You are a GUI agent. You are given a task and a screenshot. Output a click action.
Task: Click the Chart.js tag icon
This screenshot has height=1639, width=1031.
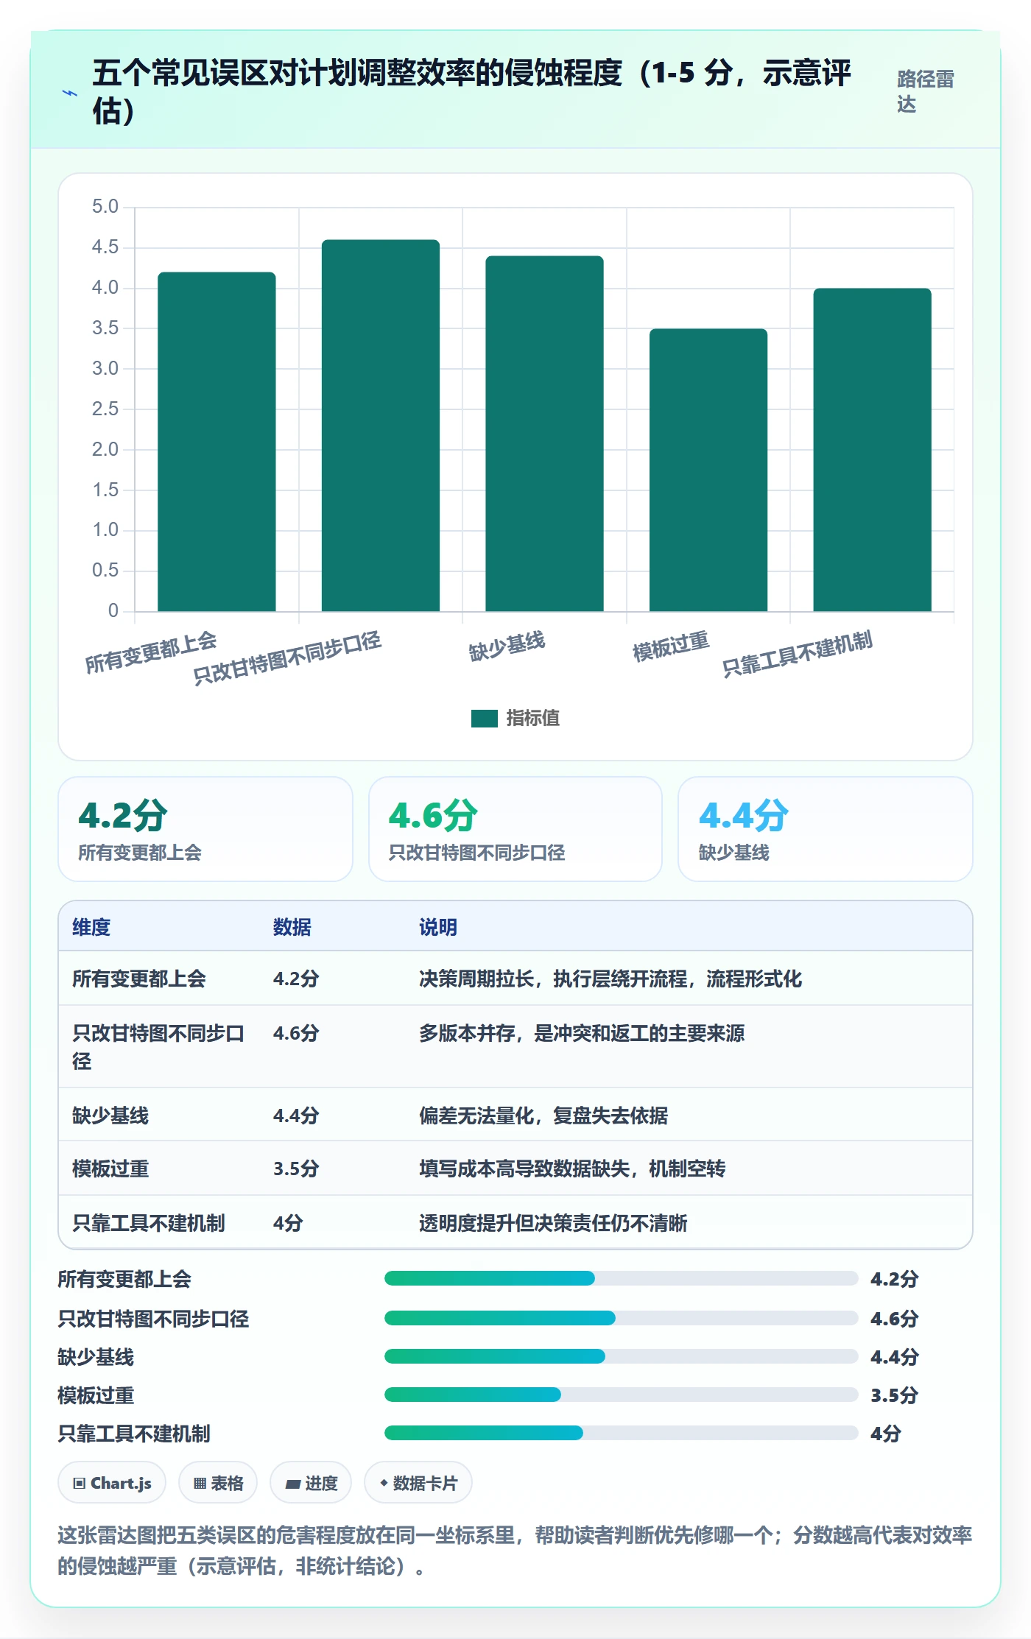pos(80,1483)
